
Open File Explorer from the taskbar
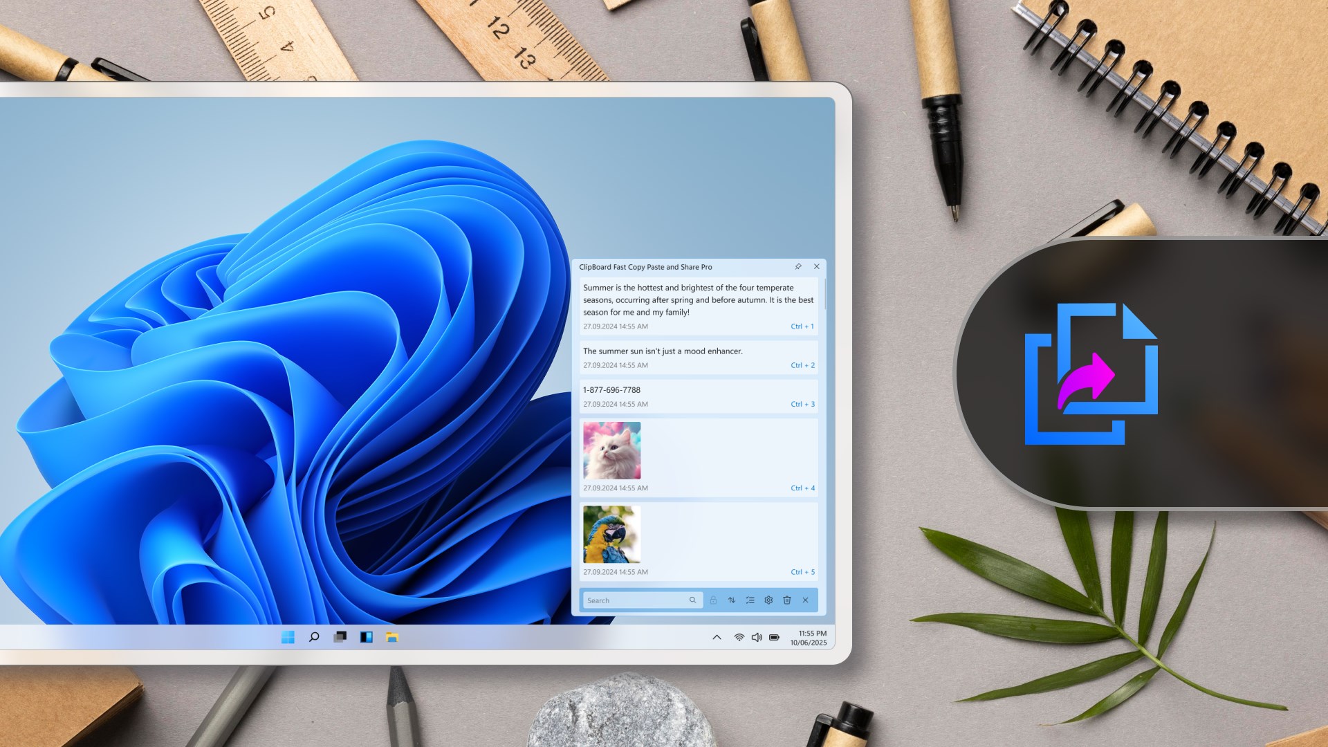tap(392, 637)
